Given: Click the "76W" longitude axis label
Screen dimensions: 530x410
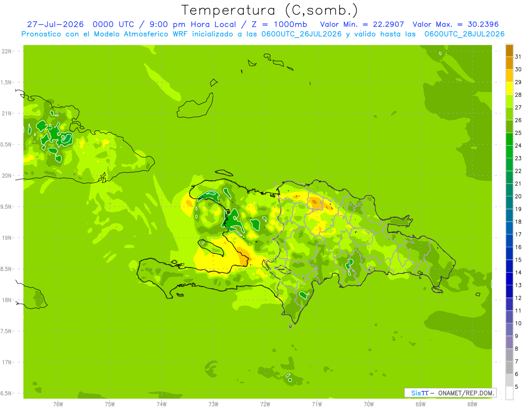Looking at the screenshot, I should point(58,404).
